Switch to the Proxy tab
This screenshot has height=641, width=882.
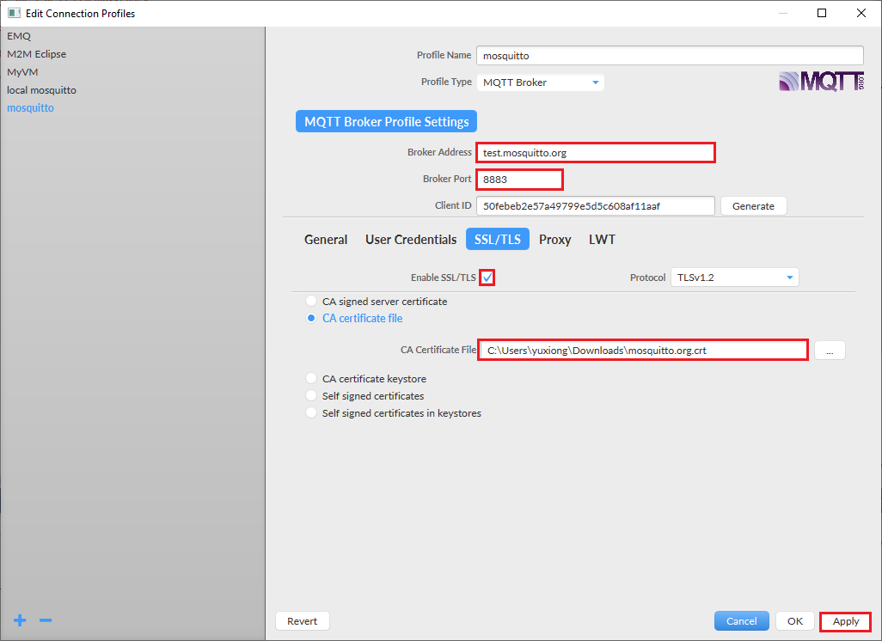[x=554, y=240]
